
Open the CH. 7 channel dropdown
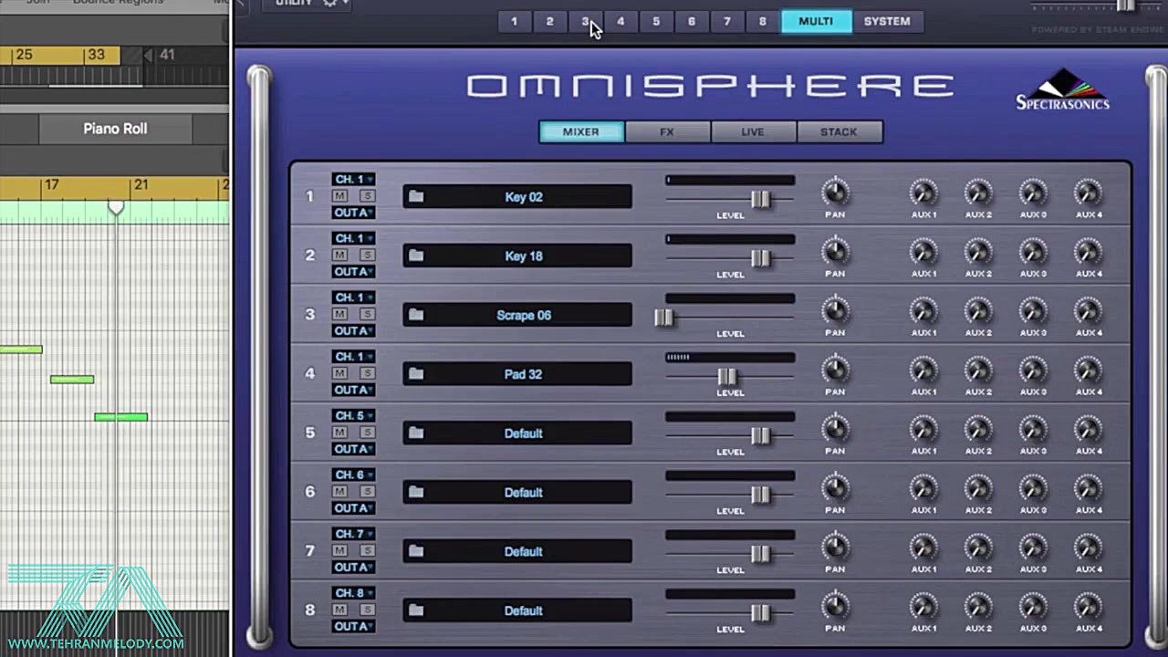(353, 534)
